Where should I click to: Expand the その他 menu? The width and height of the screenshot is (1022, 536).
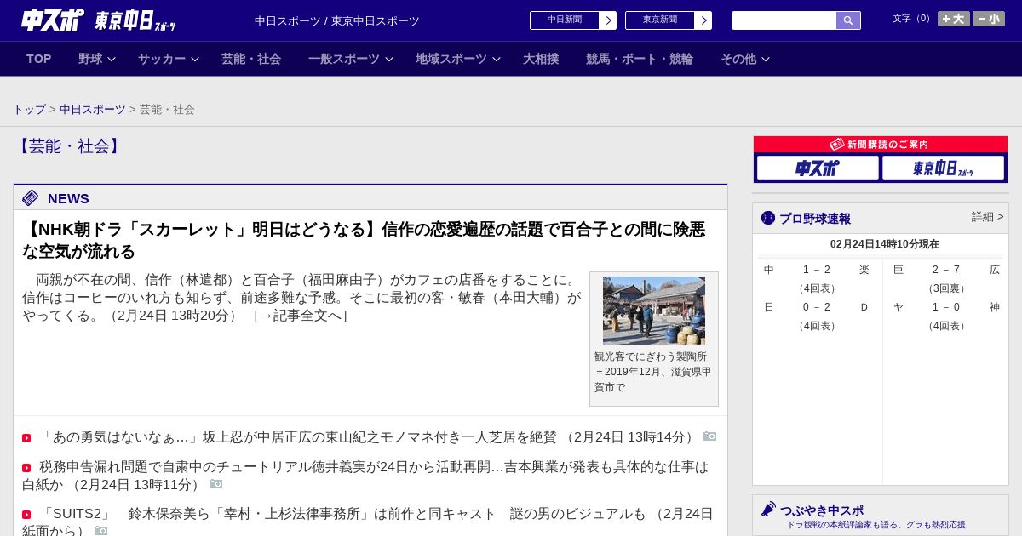[x=744, y=59]
